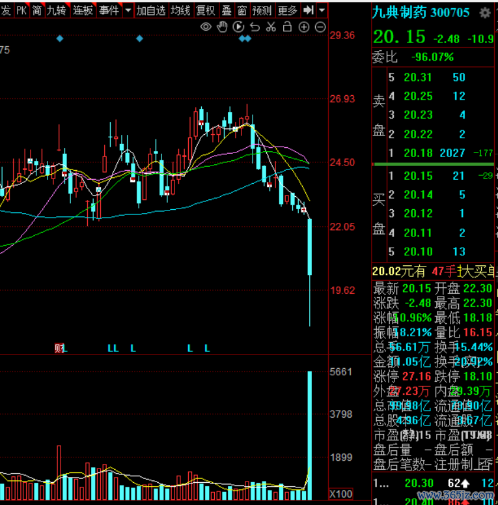
Task: Open dropdown arrow after the jump-to-end icon
Action: pos(322,10)
